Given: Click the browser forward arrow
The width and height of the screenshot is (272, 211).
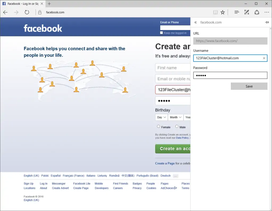Looking at the screenshot, I should [x=16, y=12].
